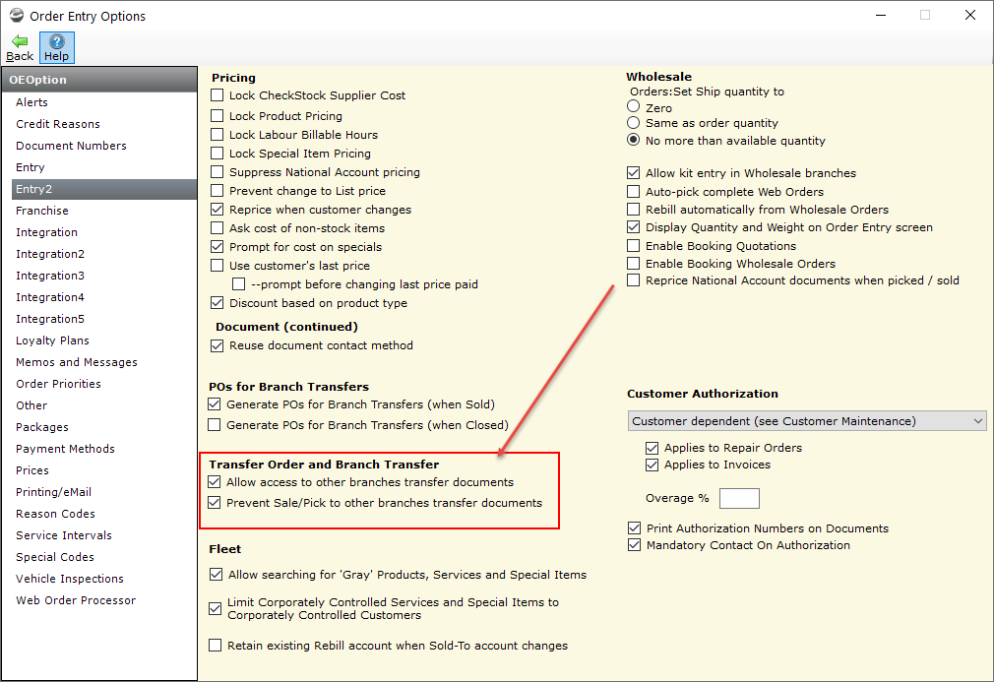Go to the Integration page

pyautogui.click(x=46, y=232)
